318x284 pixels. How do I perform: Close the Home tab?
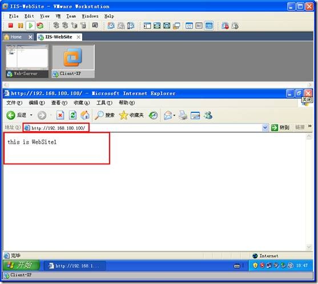(30, 37)
